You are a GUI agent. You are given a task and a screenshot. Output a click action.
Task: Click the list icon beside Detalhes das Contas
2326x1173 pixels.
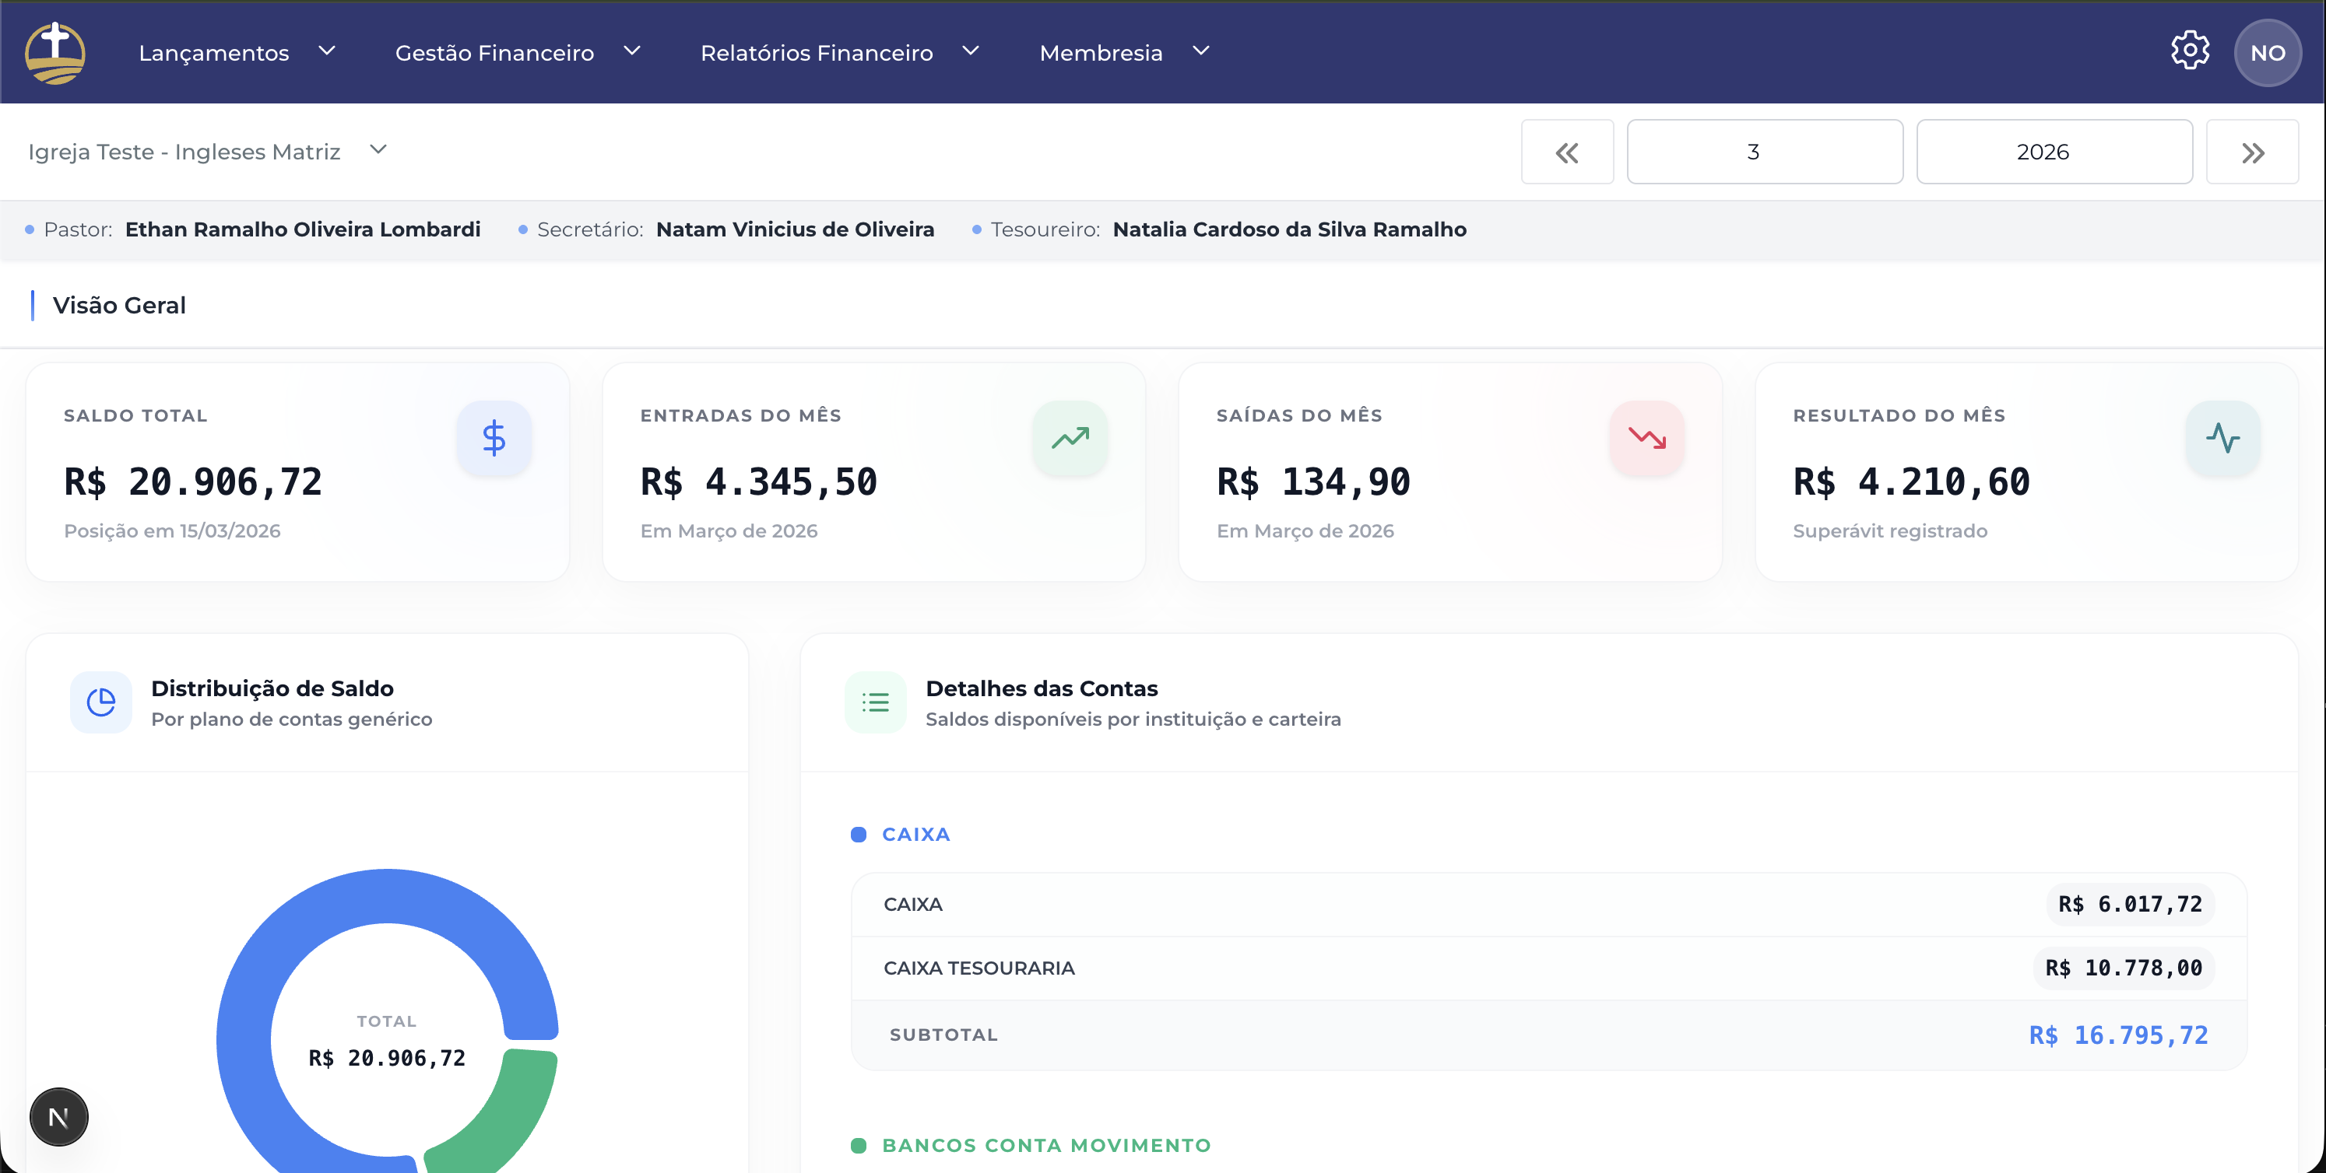click(874, 701)
